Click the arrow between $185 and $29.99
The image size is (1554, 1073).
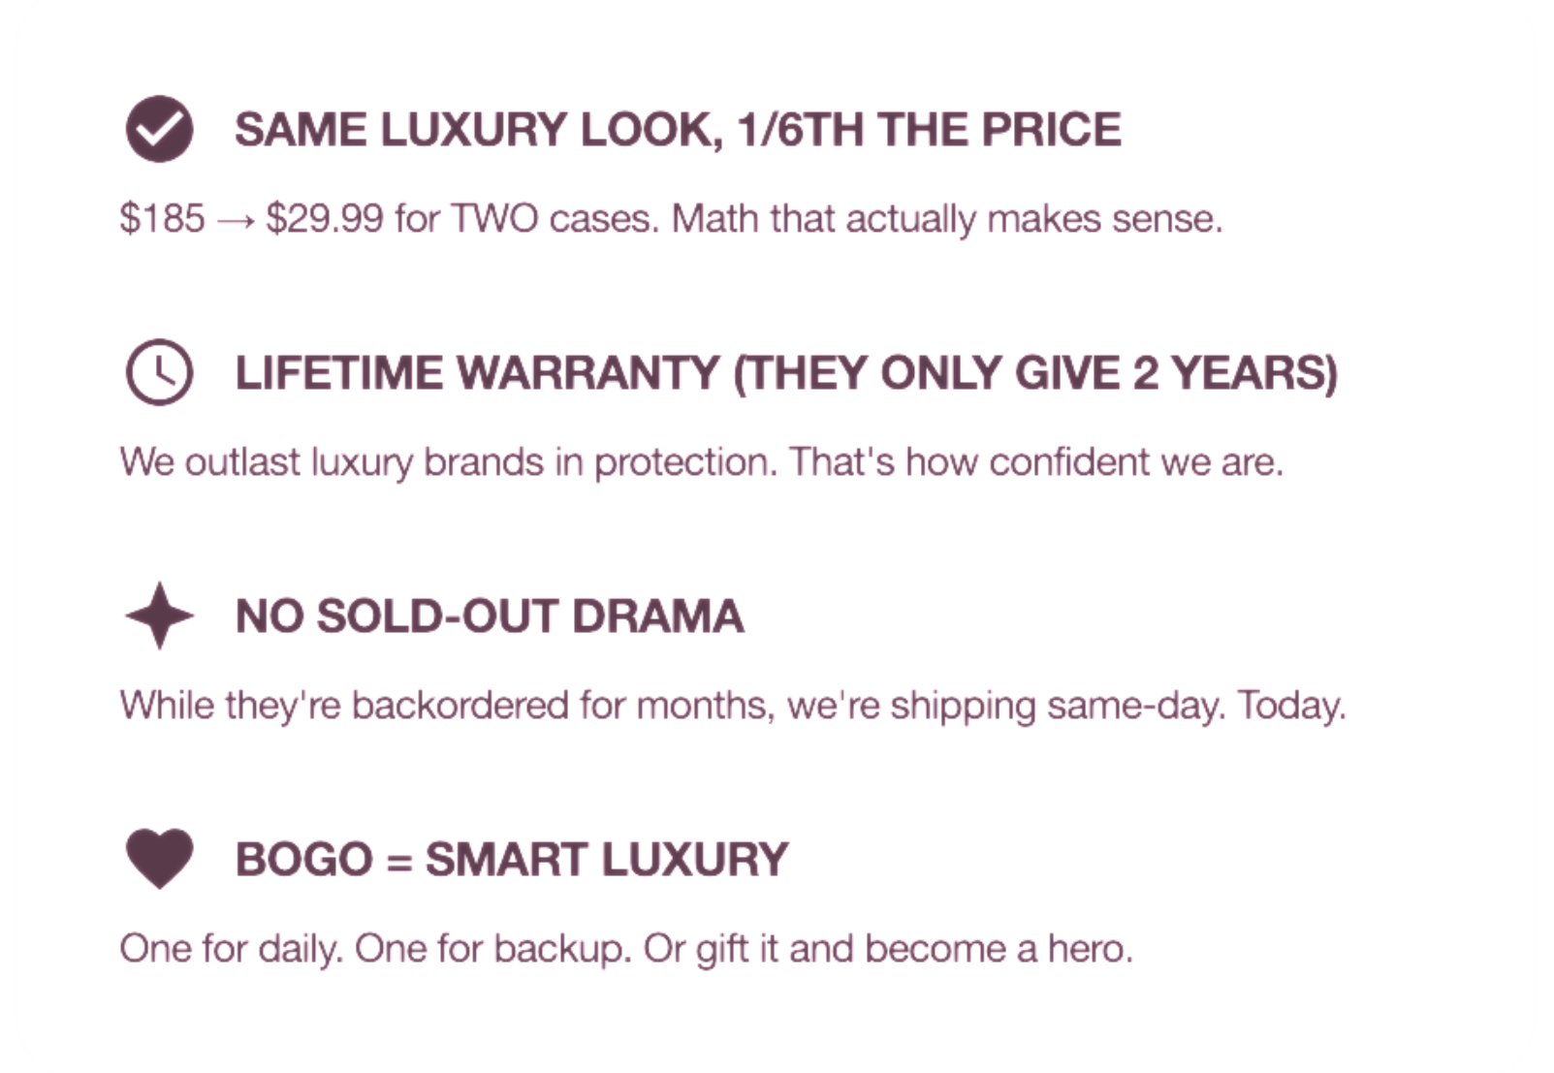(x=236, y=221)
